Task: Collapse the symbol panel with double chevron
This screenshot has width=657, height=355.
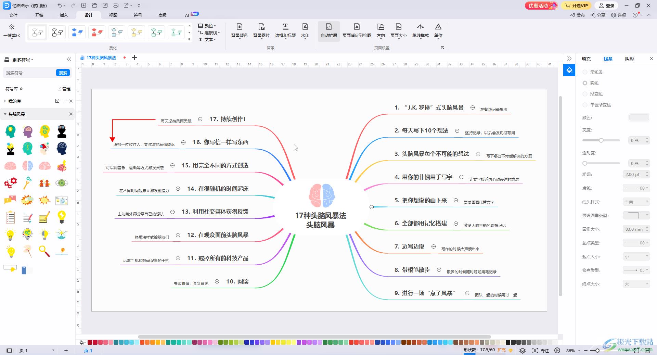Action: [x=69, y=59]
